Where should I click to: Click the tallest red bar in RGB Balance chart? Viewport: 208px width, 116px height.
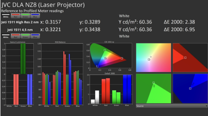pos(64,78)
